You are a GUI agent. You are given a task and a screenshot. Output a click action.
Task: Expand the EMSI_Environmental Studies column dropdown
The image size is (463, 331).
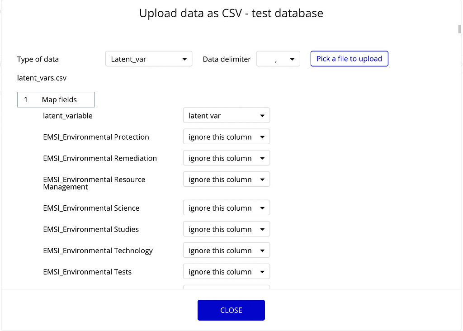point(226,229)
